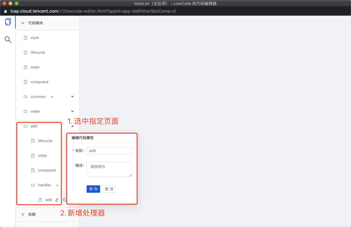The height and width of the screenshot is (228, 351).
Task: Open state file under add folder
Action: (x=42, y=156)
